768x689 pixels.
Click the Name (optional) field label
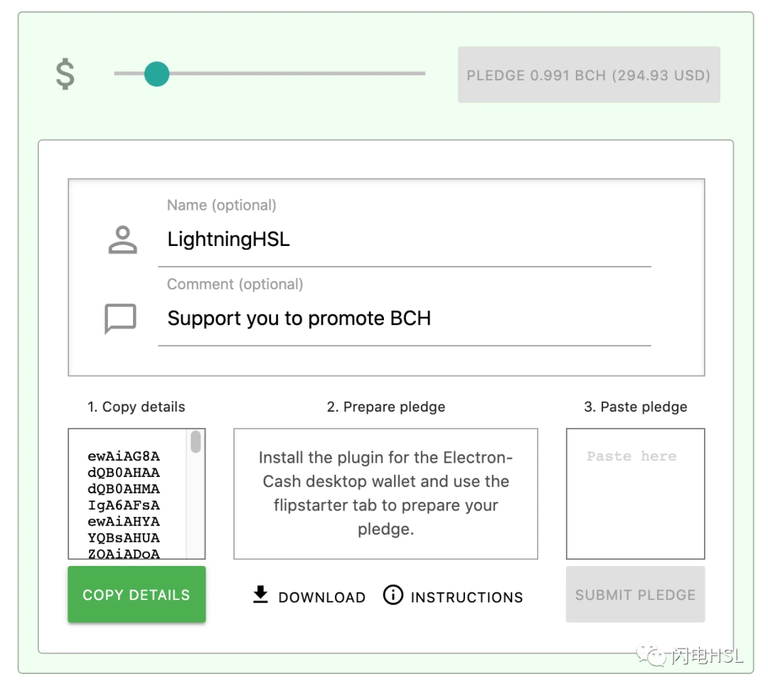click(x=221, y=205)
